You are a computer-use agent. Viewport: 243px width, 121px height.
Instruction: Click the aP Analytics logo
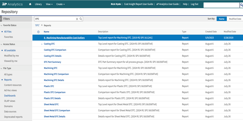[x=12, y=4]
